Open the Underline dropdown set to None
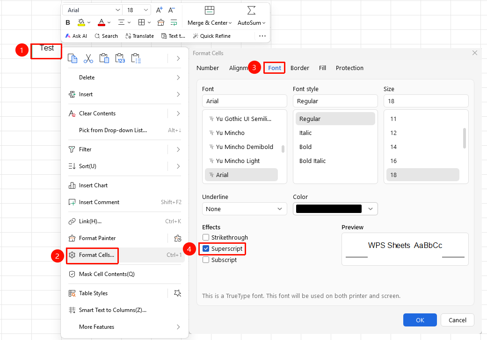This screenshot has height=340, width=487. [x=244, y=209]
